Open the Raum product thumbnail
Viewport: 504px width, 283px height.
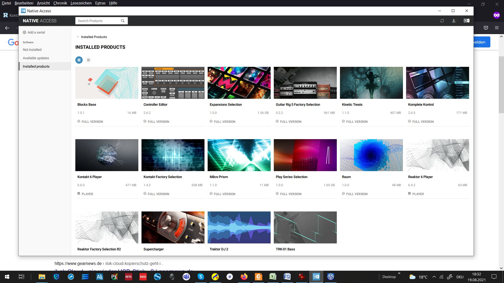tap(371, 155)
